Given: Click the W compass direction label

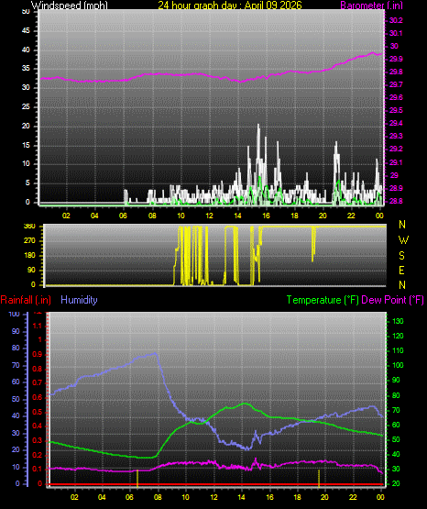Looking at the screenshot, I should click(403, 240).
